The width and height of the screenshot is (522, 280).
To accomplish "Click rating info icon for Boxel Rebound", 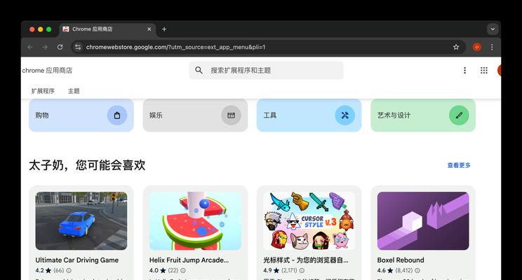I will [417, 270].
